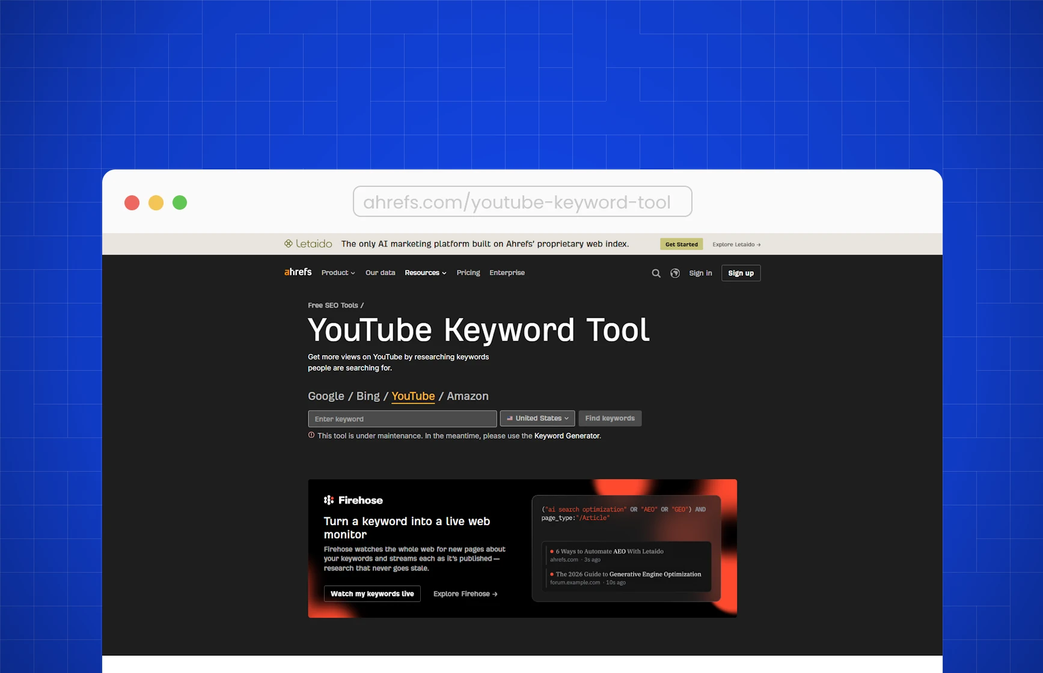Open the site search magnifier icon

coord(656,273)
